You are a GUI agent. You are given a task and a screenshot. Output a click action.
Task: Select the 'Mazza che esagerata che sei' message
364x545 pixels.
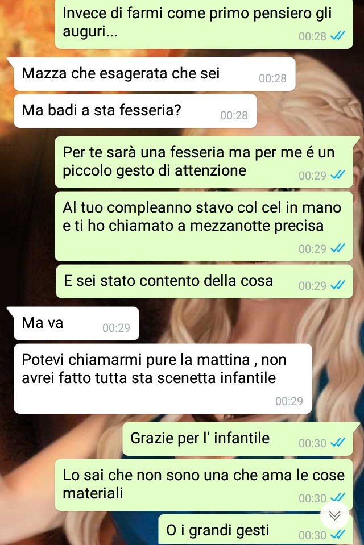[155, 74]
